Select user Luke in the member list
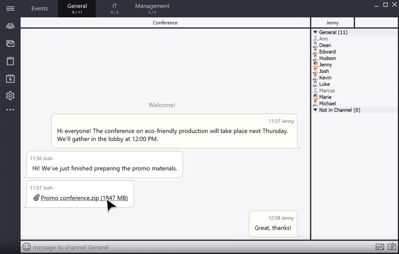The width and height of the screenshot is (399, 254). (x=325, y=84)
